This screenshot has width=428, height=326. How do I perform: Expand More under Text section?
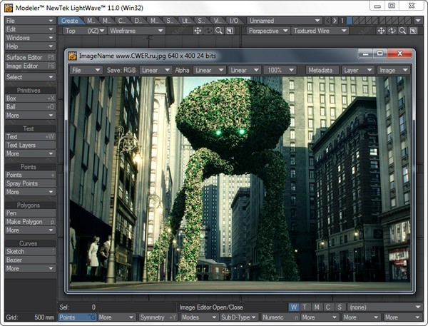[30, 153]
